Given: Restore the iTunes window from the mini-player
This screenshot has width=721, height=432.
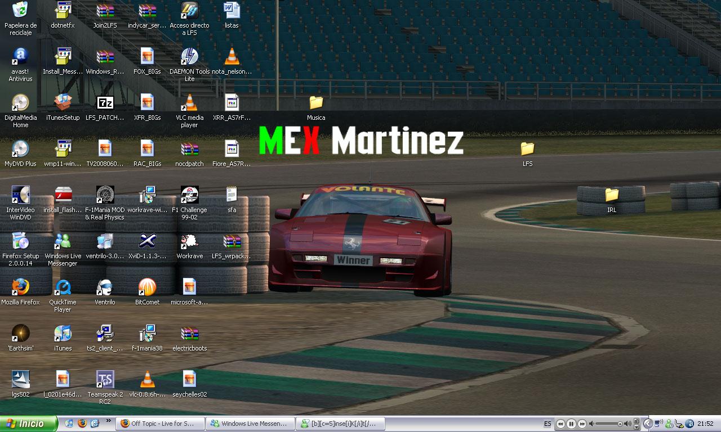Looking at the screenshot, I should (637, 421).
